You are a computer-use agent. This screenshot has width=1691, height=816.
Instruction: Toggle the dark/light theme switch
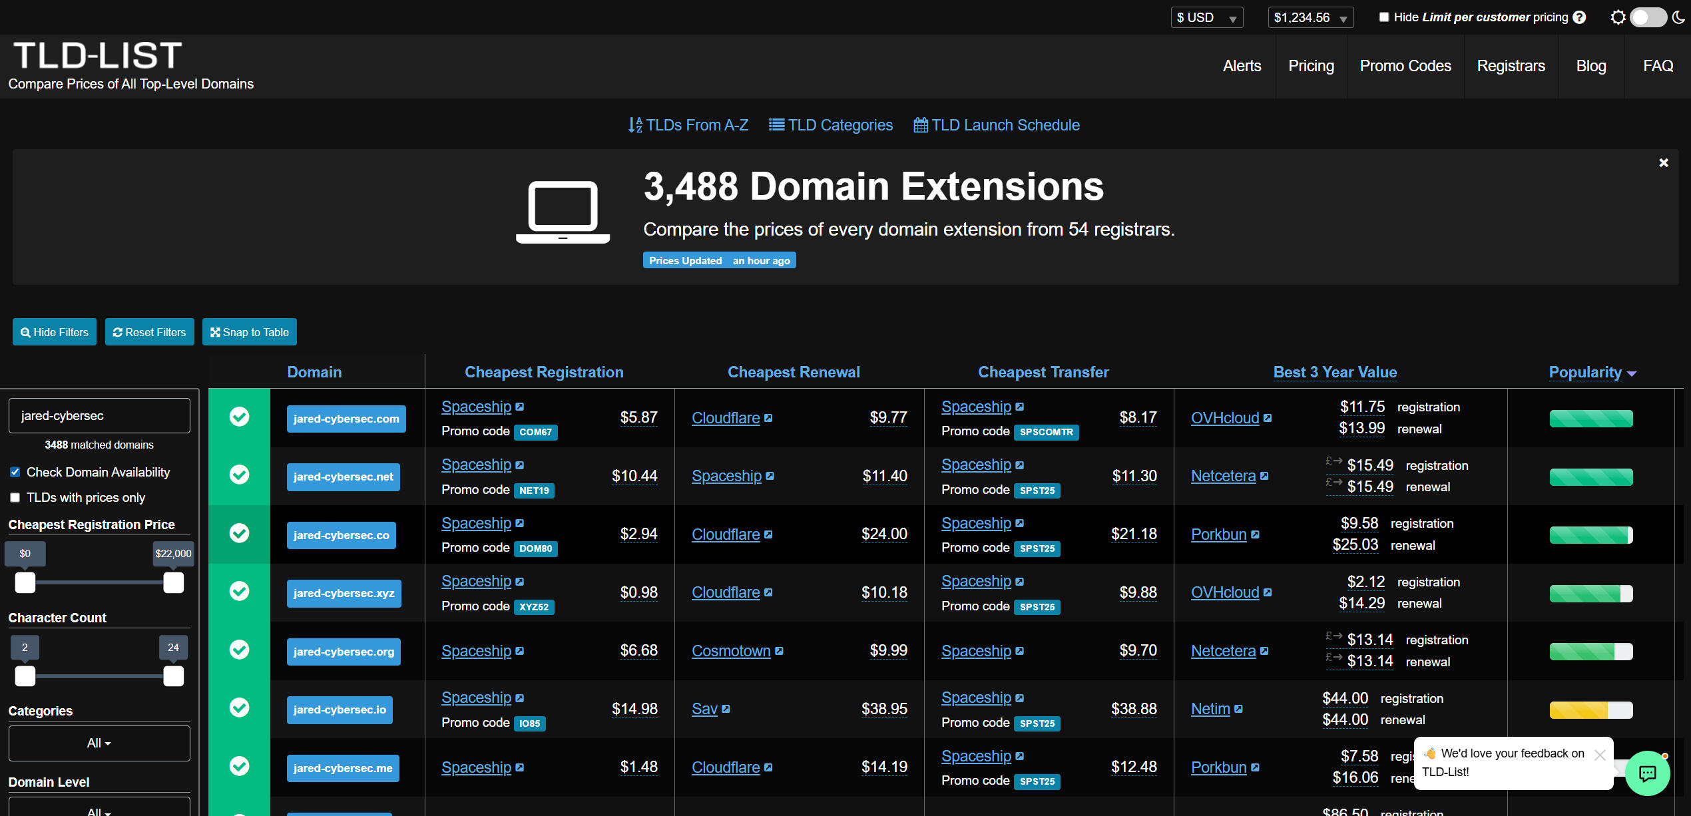[1648, 18]
